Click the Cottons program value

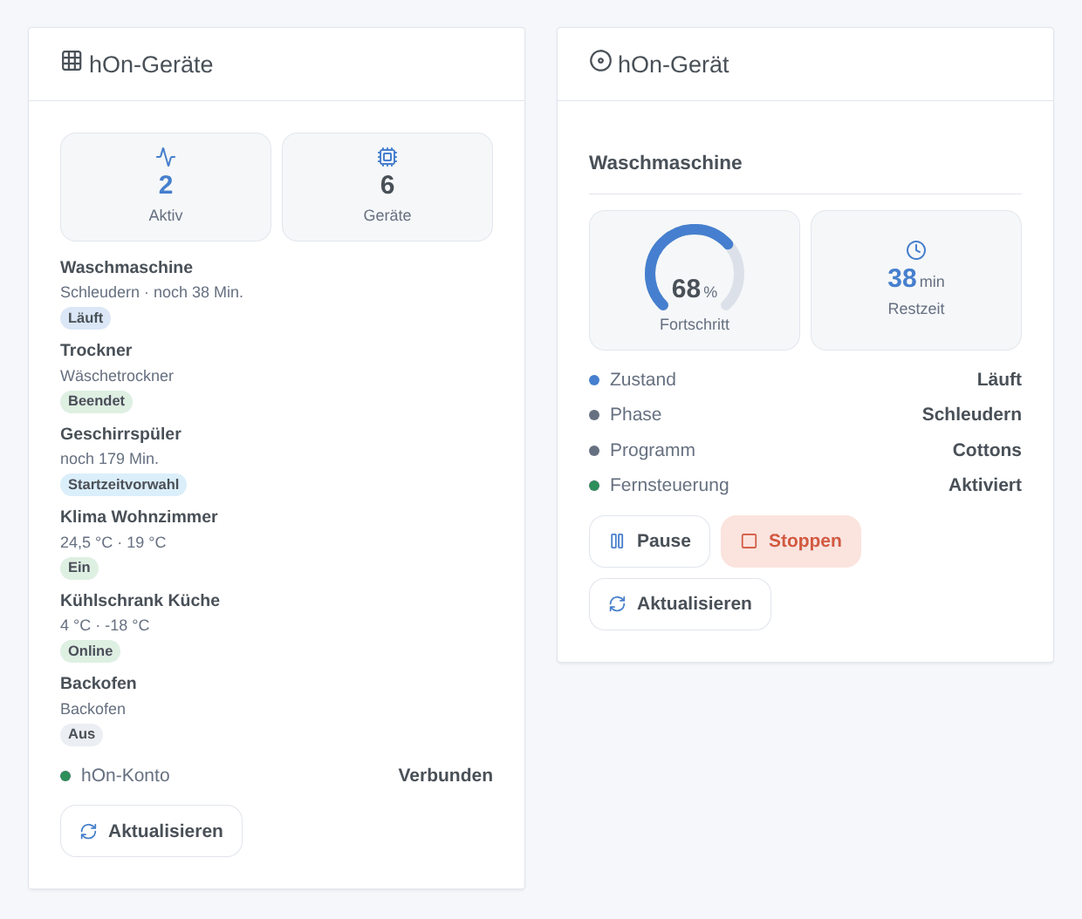coord(987,450)
